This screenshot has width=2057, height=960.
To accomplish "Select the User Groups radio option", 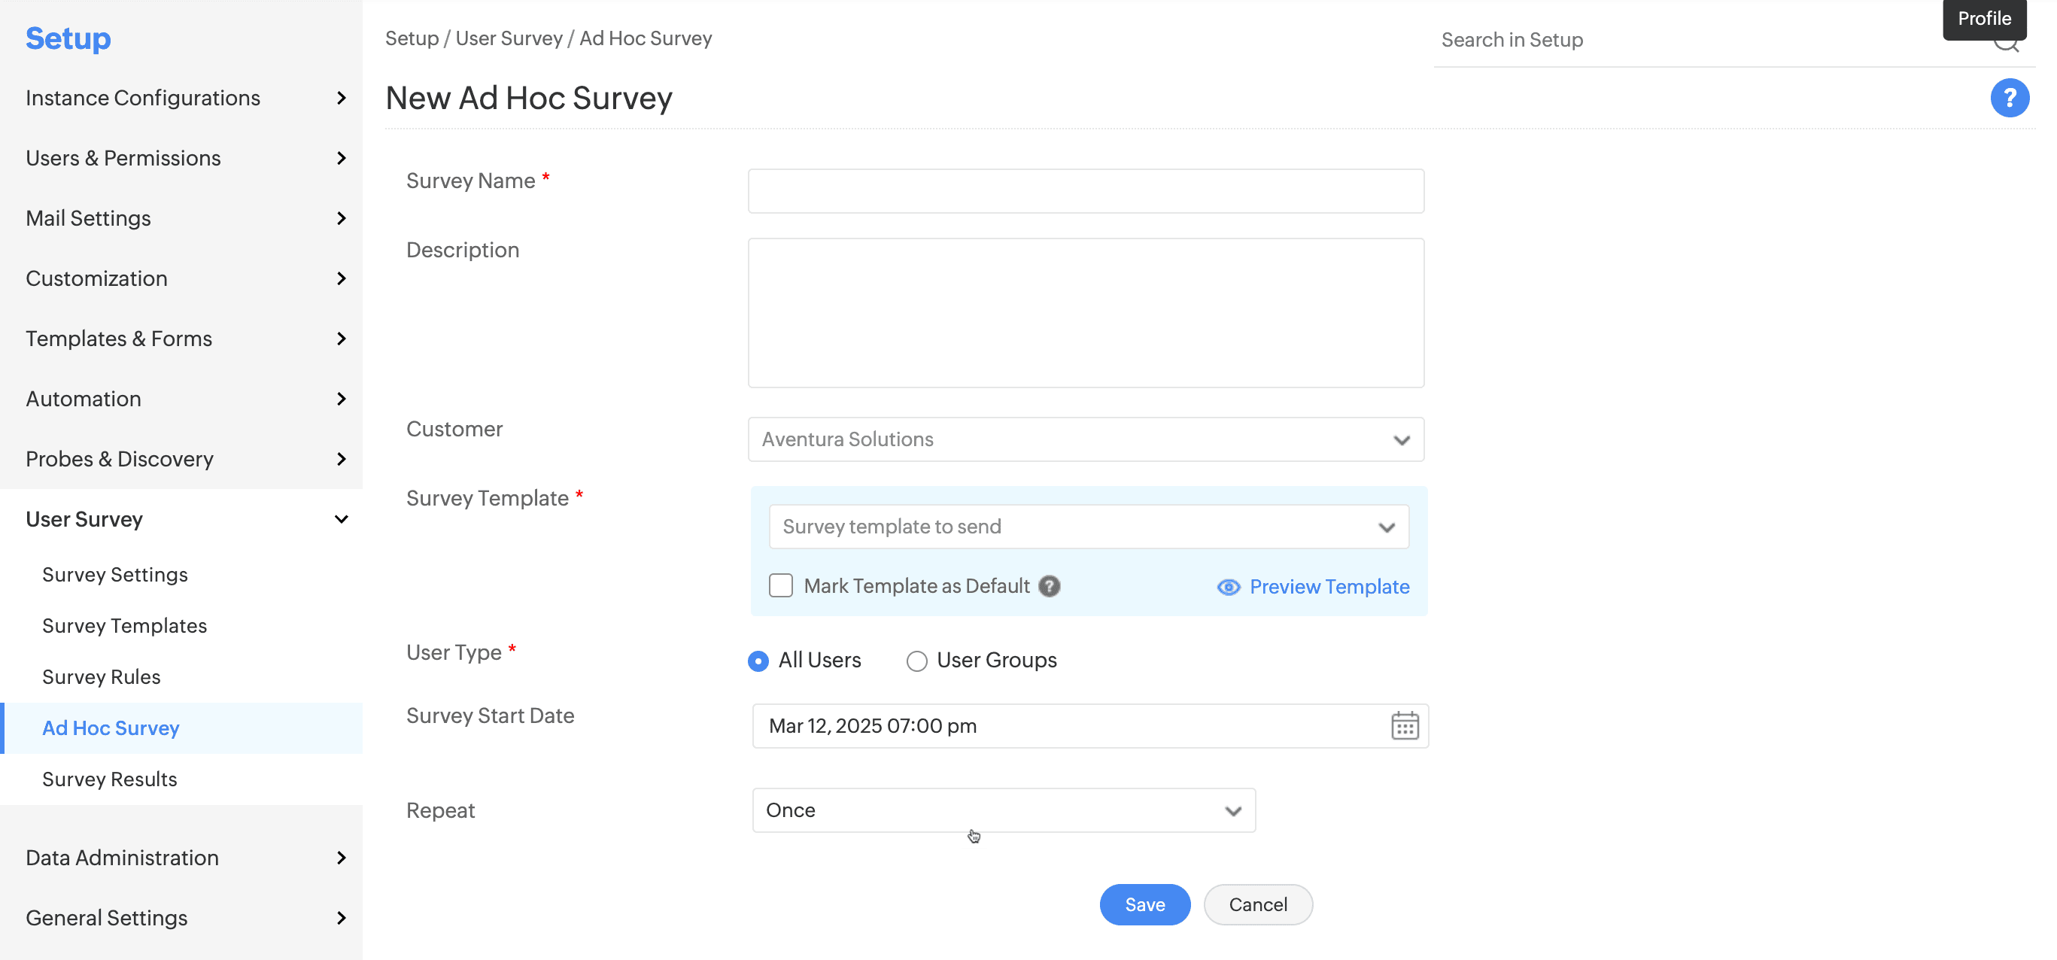I will (916, 661).
